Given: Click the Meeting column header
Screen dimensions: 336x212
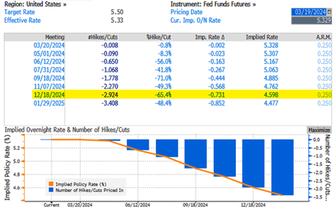Looking at the screenshot, I should pyautogui.click(x=55, y=37).
